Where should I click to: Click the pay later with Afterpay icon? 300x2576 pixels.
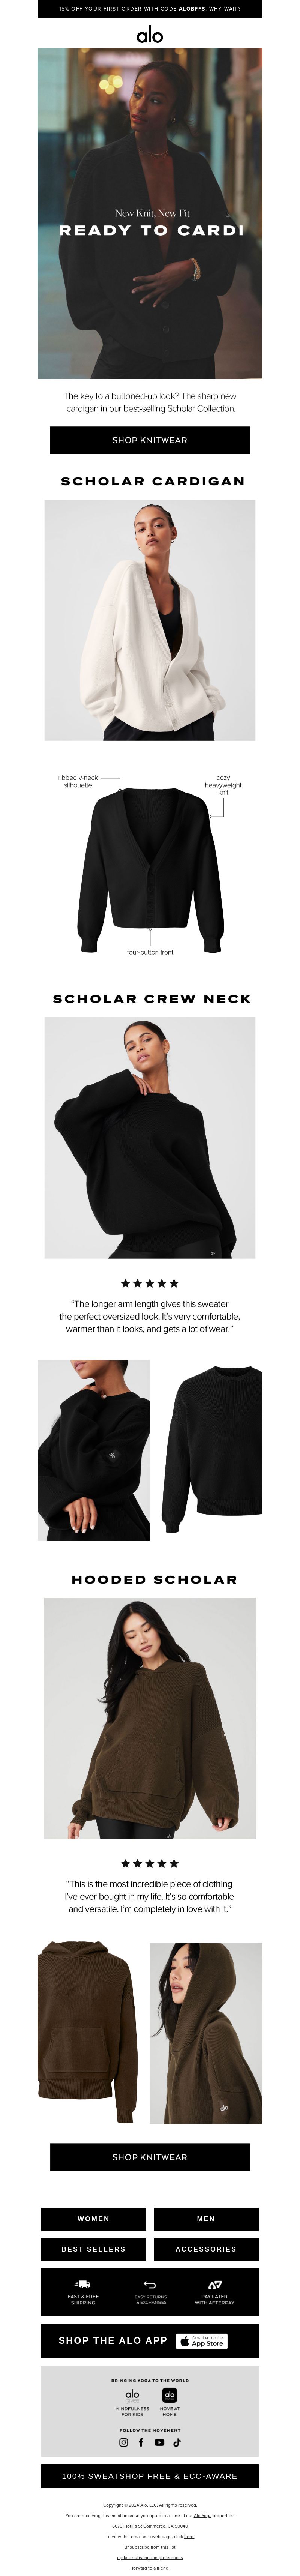click(215, 2285)
